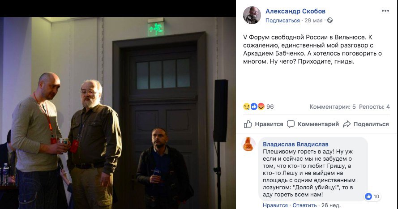The height and width of the screenshot is (209, 398).
Task: Open the three-dots post options menu
Action: coord(385,11)
